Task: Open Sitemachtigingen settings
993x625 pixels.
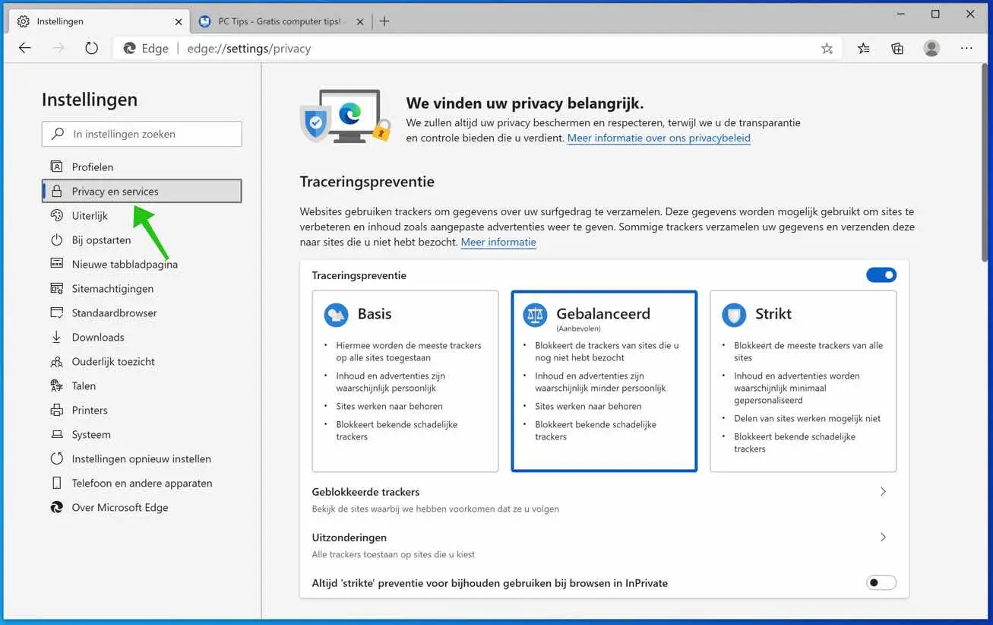Action: tap(141, 288)
